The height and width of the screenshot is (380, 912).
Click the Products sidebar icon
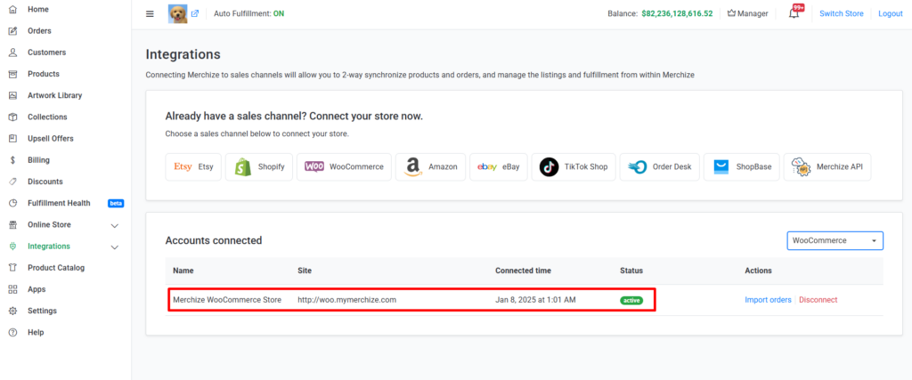tap(12, 74)
